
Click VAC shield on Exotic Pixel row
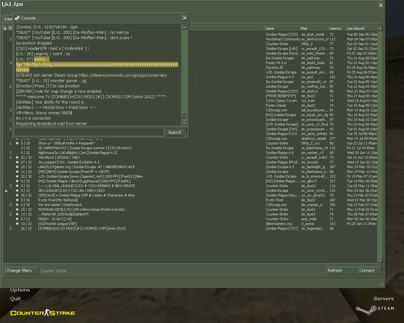pos(17,200)
